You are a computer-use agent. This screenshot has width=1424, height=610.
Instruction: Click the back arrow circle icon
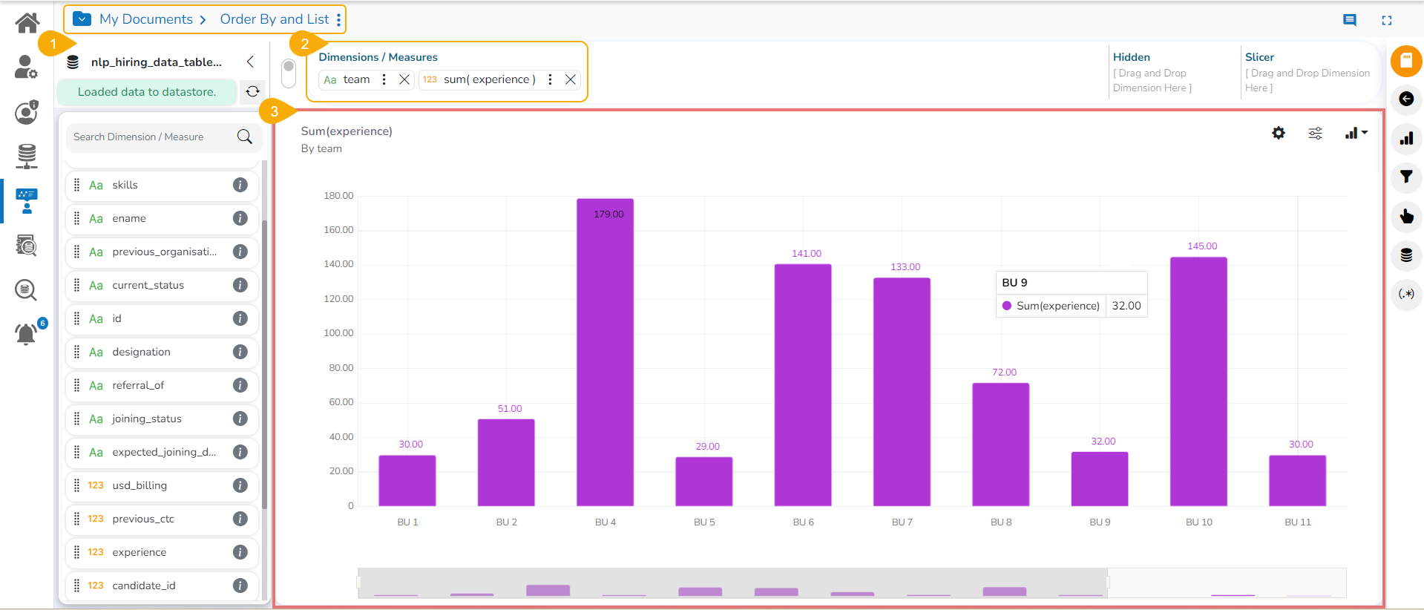pos(1406,99)
